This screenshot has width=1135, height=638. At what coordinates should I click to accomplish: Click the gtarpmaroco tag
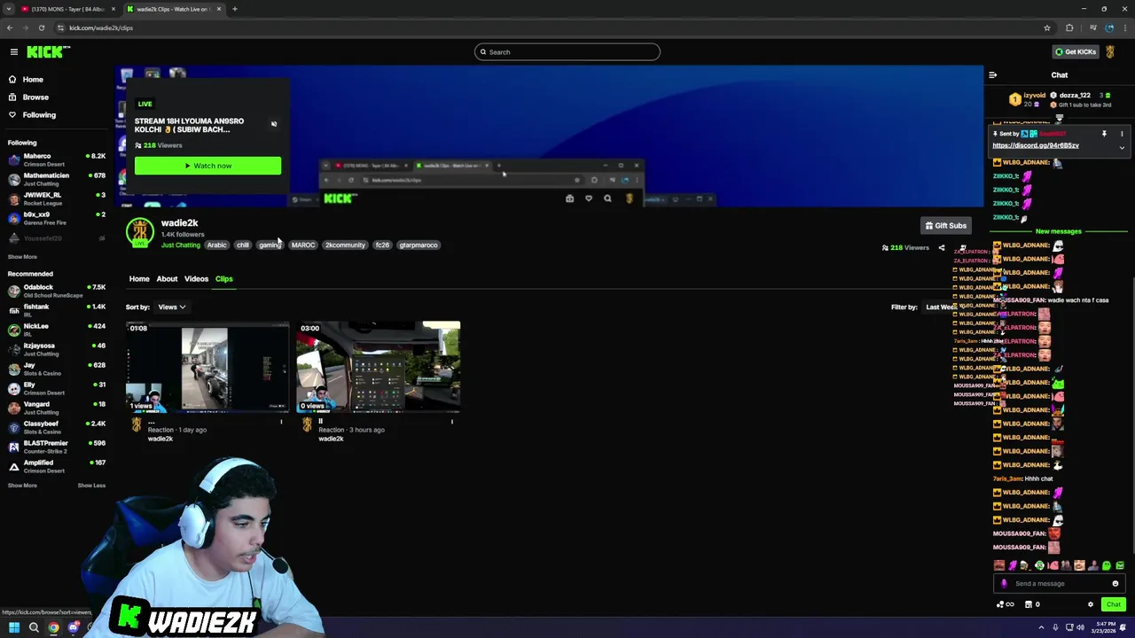pyautogui.click(x=418, y=245)
